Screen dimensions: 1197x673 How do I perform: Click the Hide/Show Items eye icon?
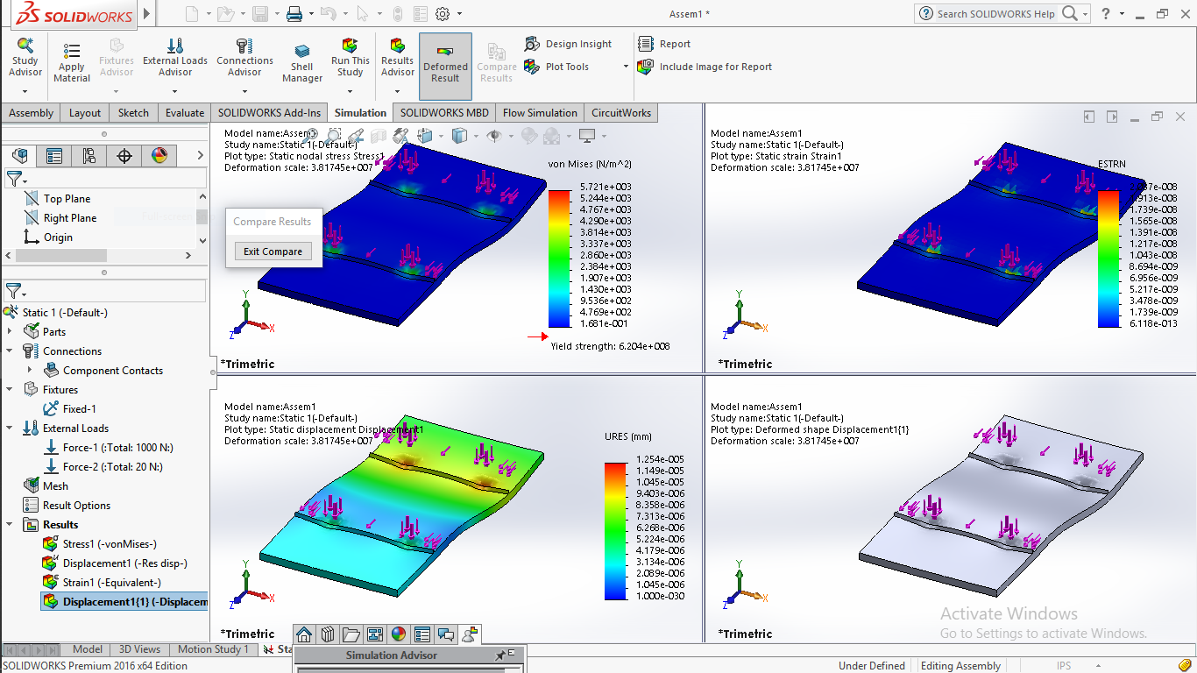[493, 135]
